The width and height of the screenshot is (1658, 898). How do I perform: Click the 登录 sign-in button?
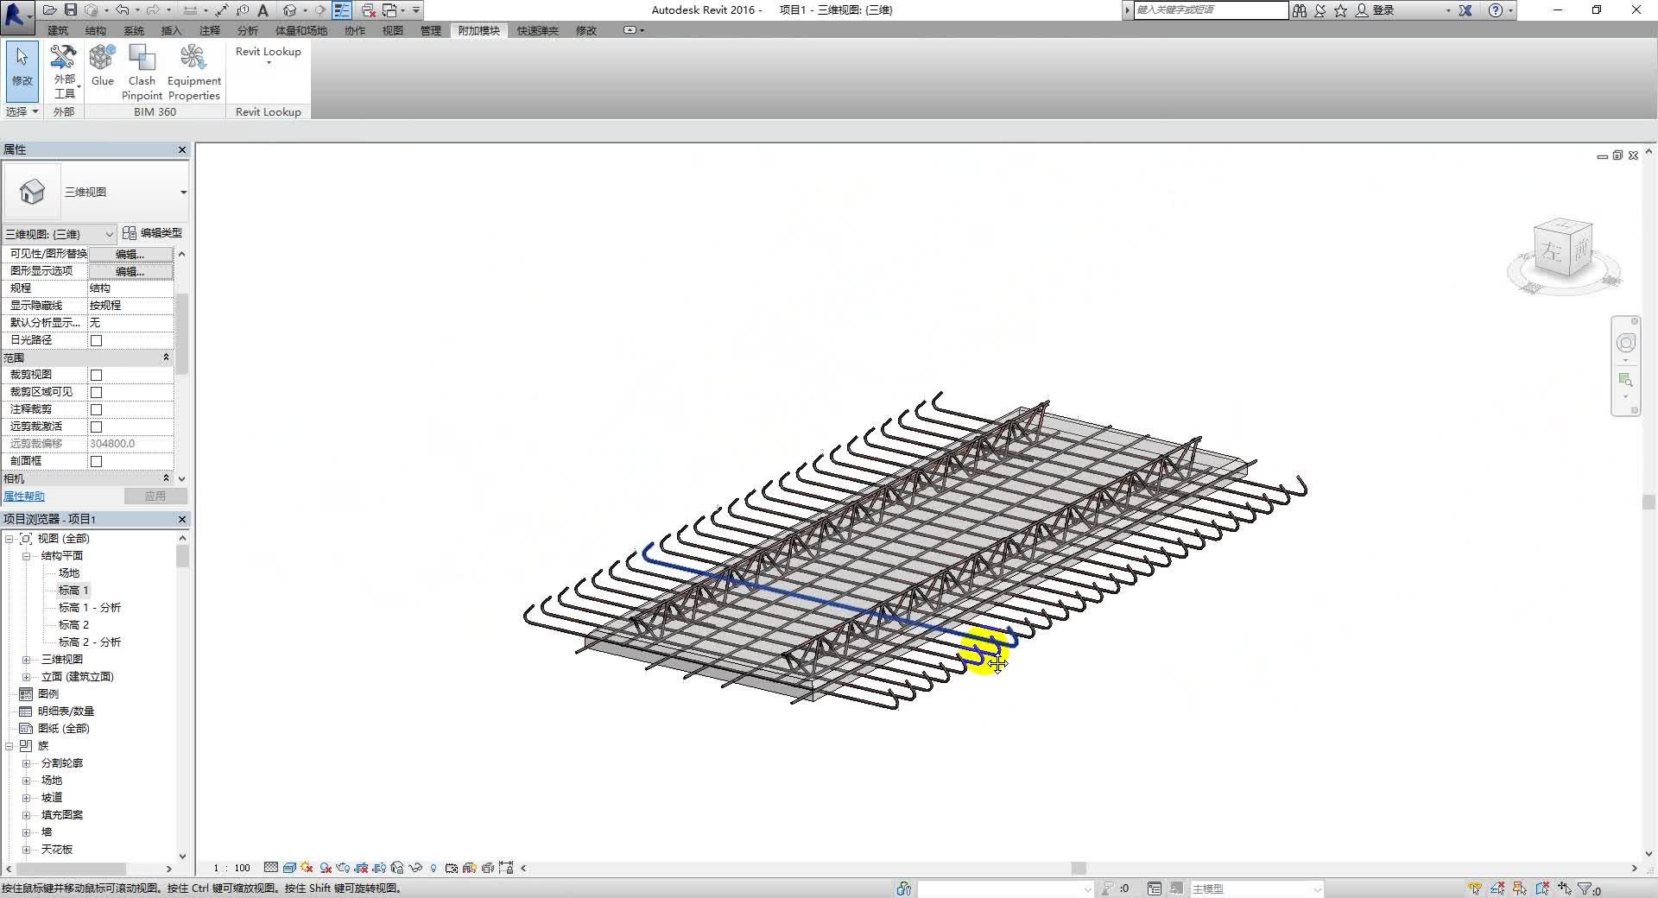[1375, 10]
